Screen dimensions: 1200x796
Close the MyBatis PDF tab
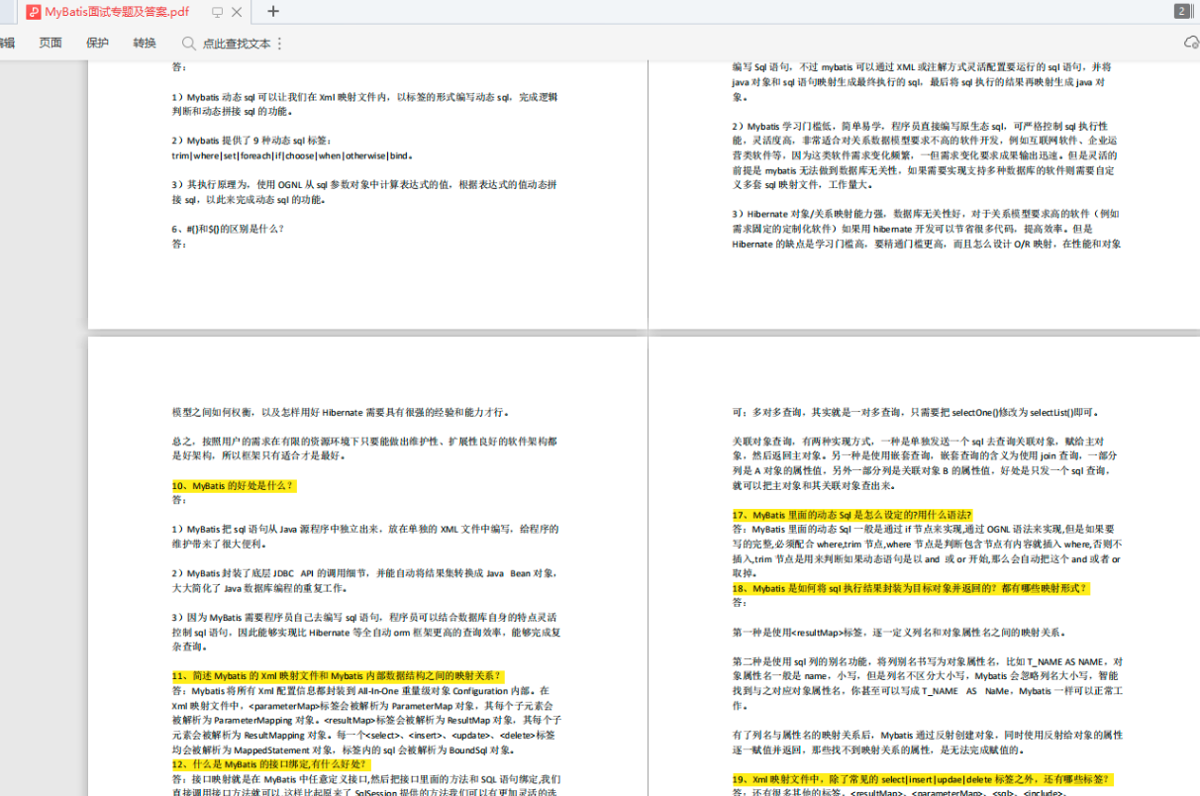[x=236, y=12]
